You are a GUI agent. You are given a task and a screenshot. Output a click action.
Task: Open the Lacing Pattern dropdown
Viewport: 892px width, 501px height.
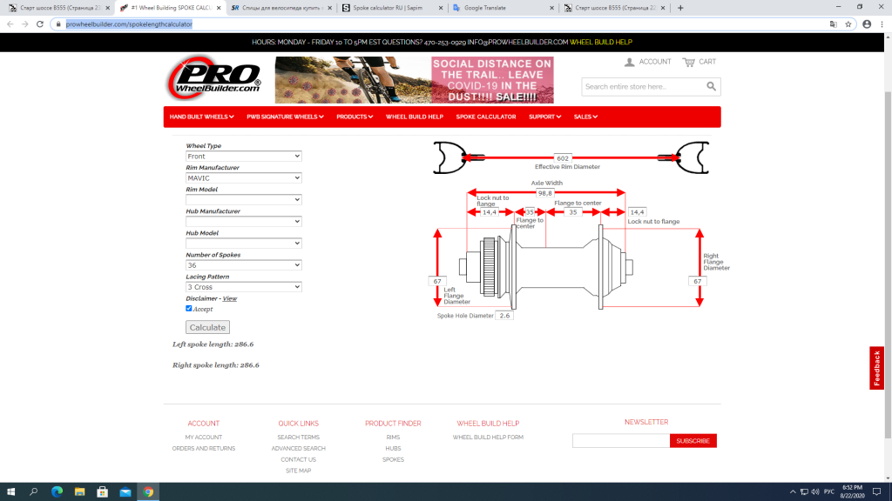(243, 287)
